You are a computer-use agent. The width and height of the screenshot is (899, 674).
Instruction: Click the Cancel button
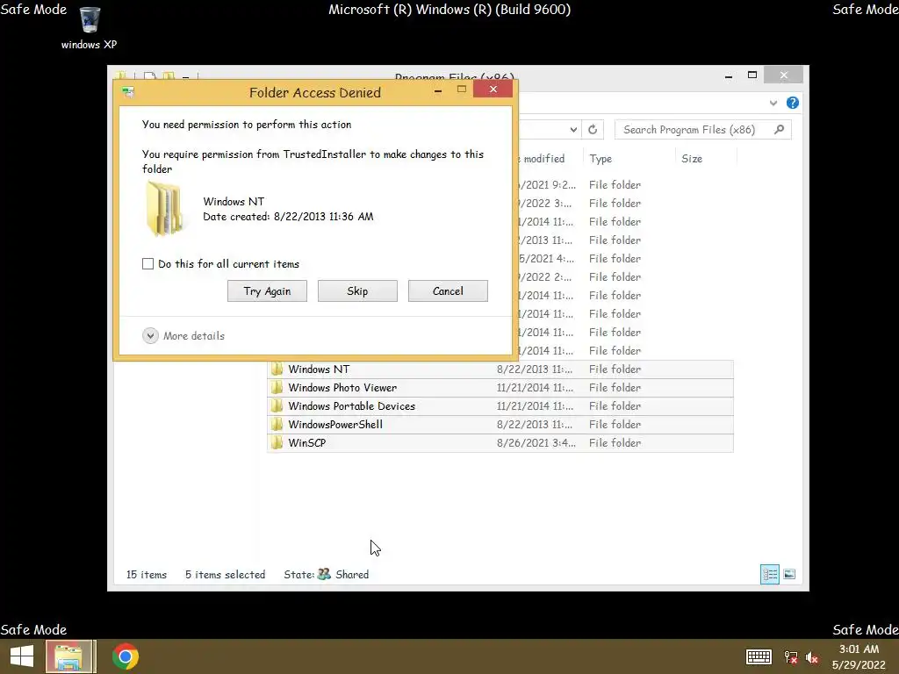tap(448, 291)
